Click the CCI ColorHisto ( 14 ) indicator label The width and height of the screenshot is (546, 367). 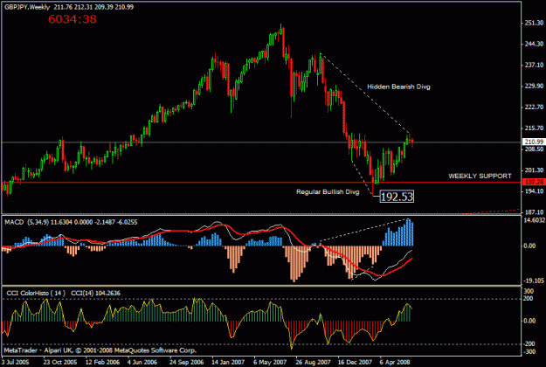(36, 294)
